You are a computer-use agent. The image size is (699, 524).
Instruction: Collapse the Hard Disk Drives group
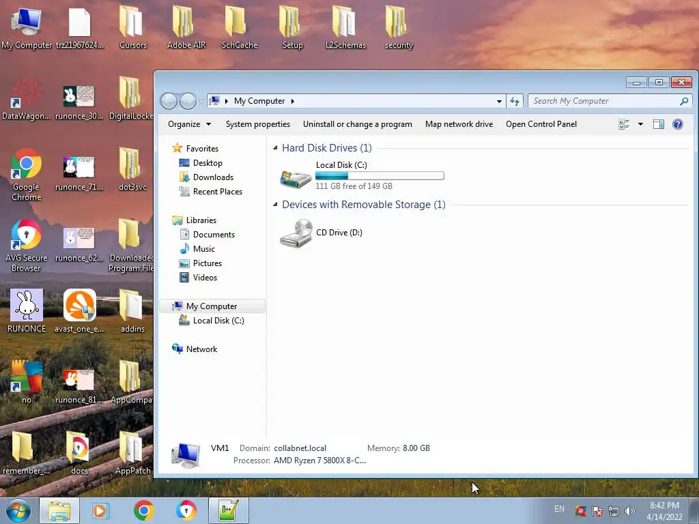[275, 147]
